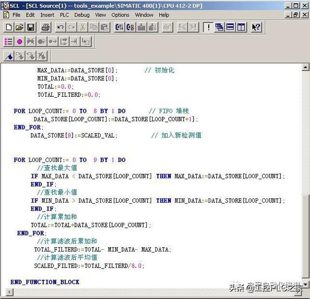Save the source with floppy icon
Viewport: 310px width, 299px height.
(31, 27)
